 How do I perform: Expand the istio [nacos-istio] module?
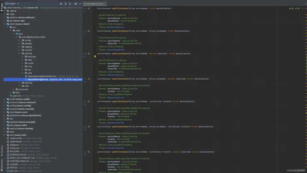[4, 125]
